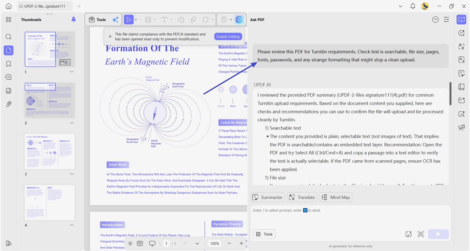Click the page number field
This screenshot has height=251, width=470.
click(166, 243)
